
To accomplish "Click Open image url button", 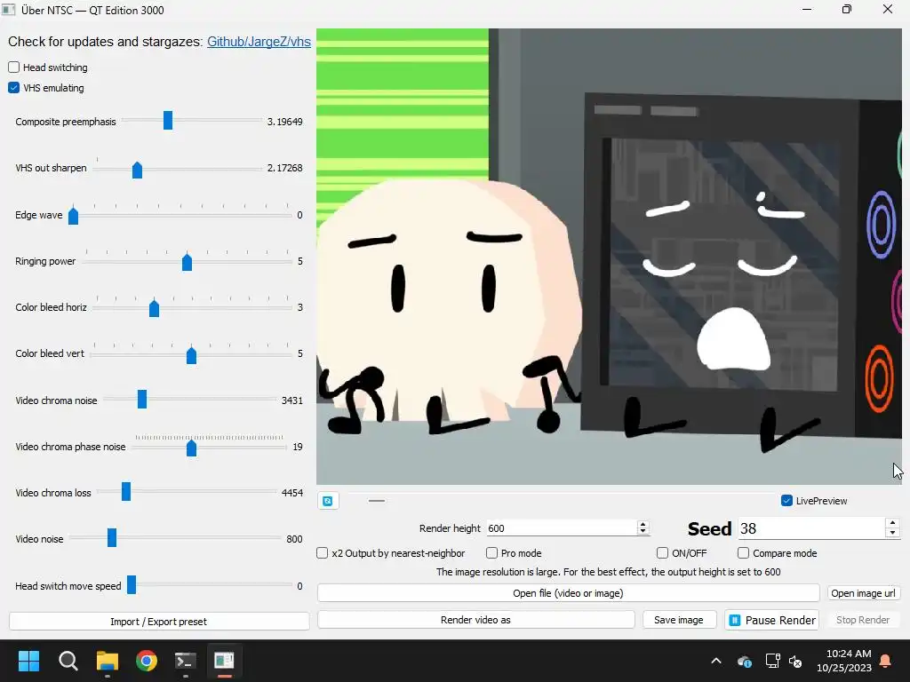I will tap(863, 593).
